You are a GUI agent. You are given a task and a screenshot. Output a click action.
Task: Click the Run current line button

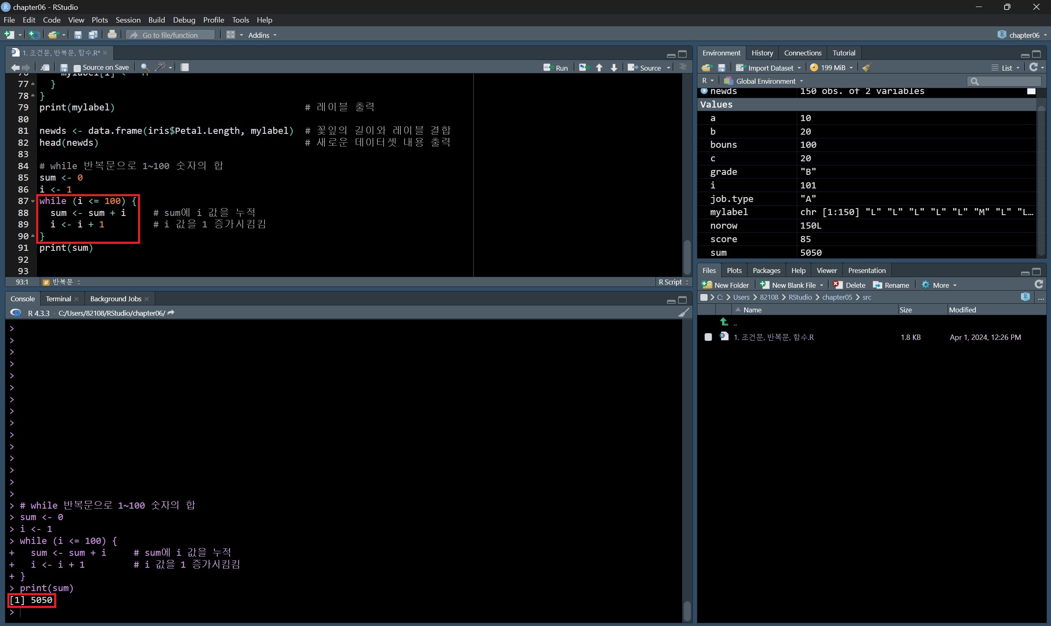(x=555, y=67)
